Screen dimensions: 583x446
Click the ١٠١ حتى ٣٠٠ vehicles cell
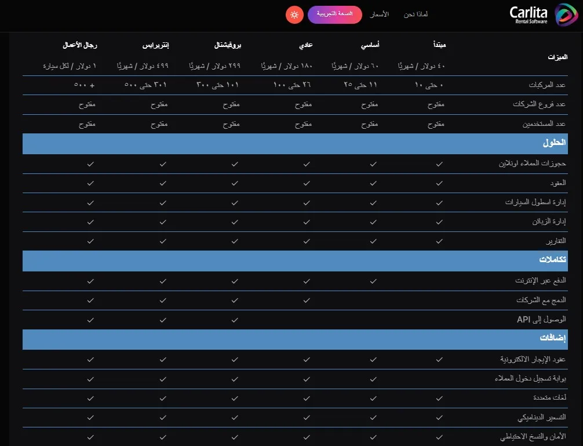[x=217, y=85]
